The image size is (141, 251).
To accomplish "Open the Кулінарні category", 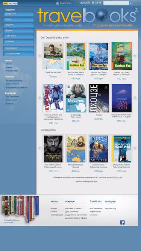I will pyautogui.click(x=18, y=41).
